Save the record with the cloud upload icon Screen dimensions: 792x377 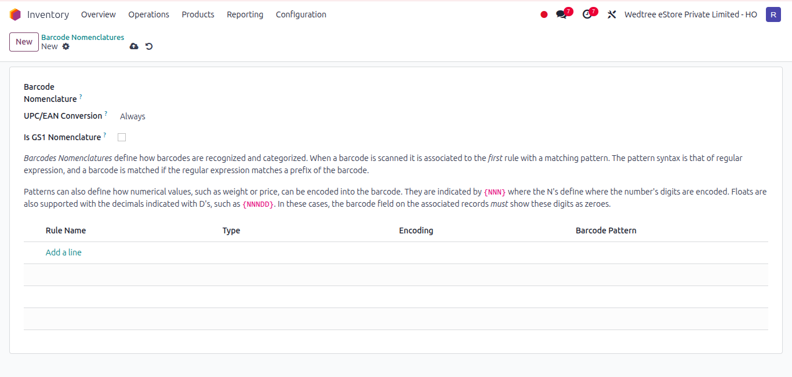tap(134, 46)
